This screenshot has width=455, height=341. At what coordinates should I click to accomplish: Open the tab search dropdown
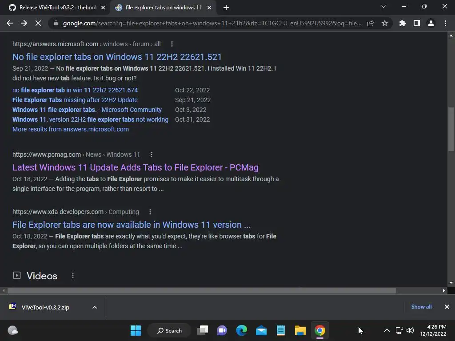pos(383,6)
